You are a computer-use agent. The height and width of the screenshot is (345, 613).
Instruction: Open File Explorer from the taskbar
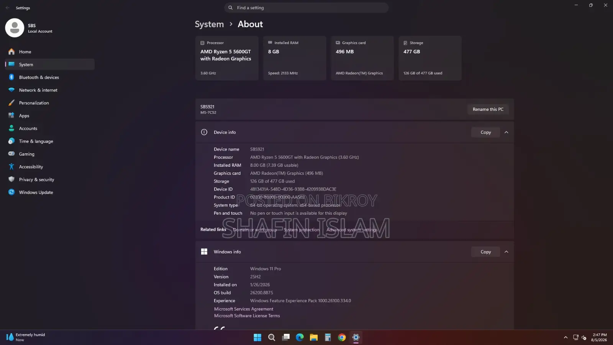point(314,337)
